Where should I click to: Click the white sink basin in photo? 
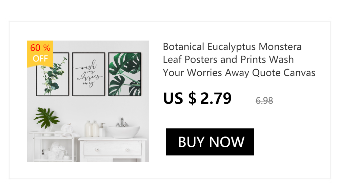124,132
